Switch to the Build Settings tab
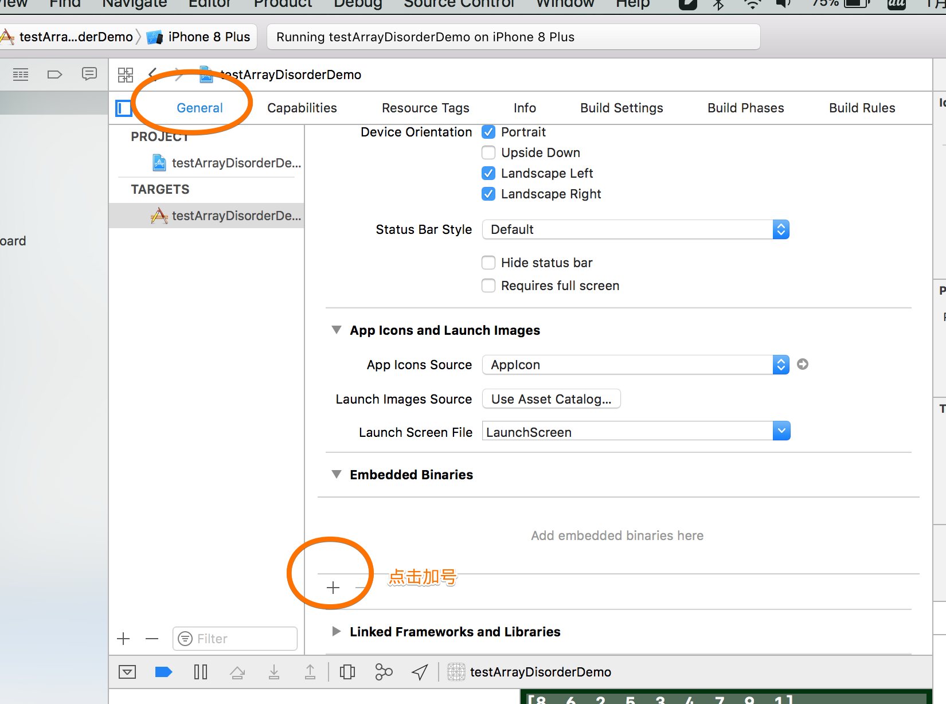Viewport: 946px width, 704px height. pos(621,108)
